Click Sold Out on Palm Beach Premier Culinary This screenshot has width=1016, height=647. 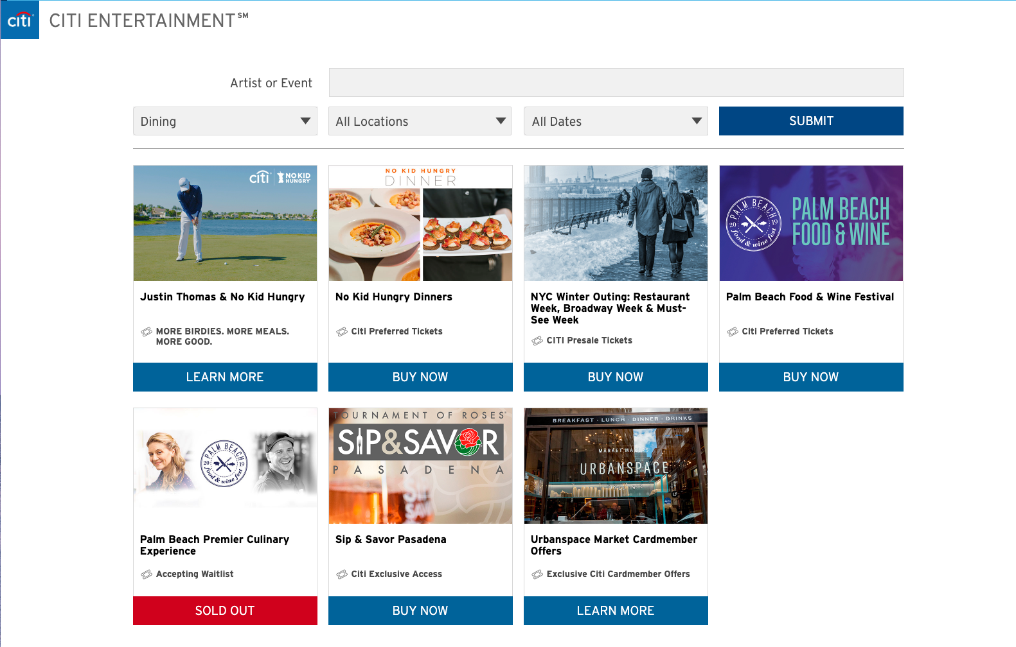225,610
